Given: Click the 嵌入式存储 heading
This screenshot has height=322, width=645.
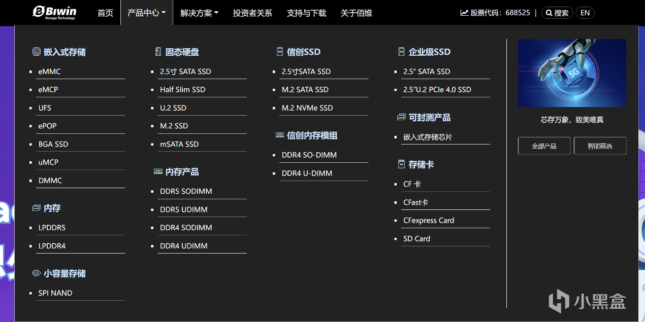Looking at the screenshot, I should 64,52.
